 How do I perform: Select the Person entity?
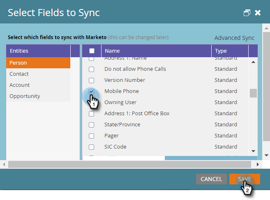tap(38, 63)
